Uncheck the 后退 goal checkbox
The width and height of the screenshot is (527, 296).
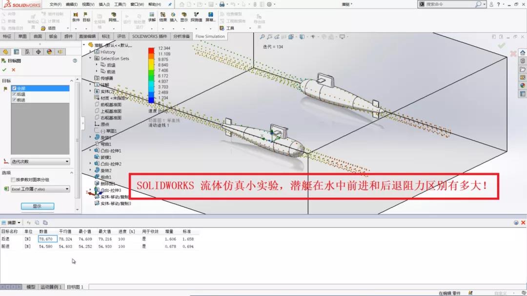(x=14, y=94)
